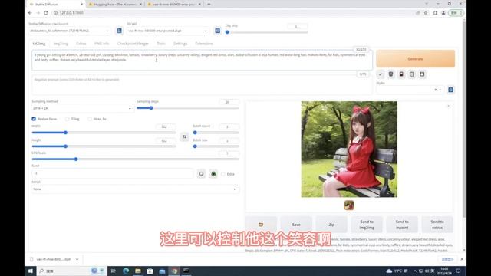Screen dimensions: 491x276
Task: Open the Script dropdown
Action: coord(135,189)
